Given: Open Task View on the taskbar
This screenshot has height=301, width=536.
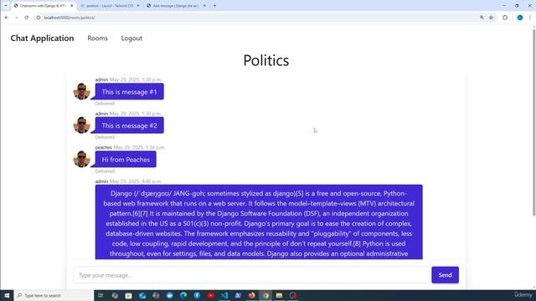Looking at the screenshot, I should [x=100, y=295].
